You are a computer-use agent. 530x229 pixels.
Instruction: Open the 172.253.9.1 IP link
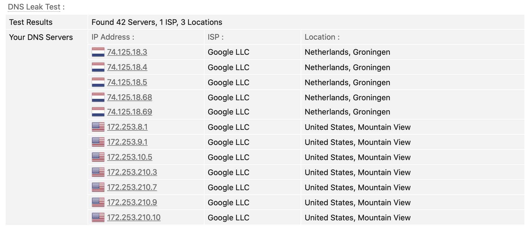[x=127, y=142]
